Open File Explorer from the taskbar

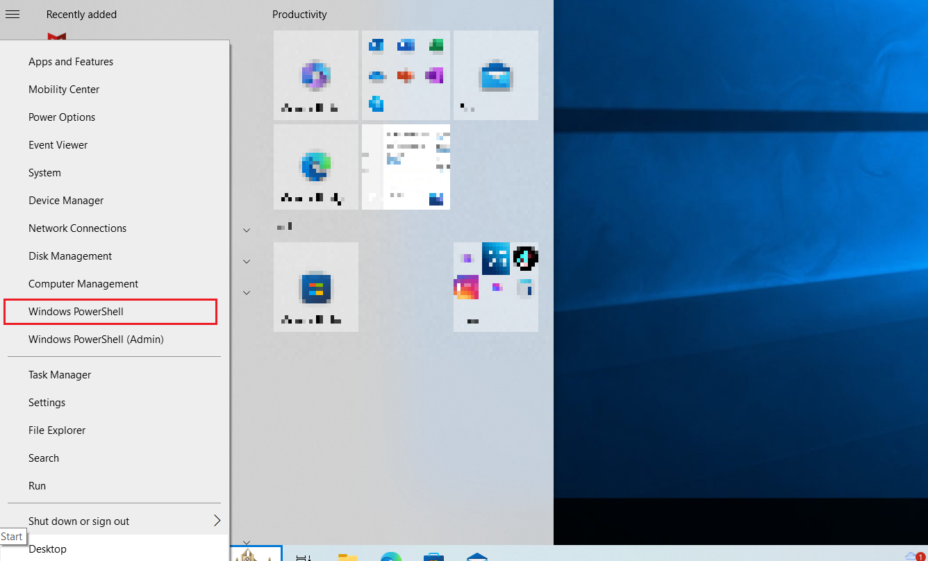point(347,556)
